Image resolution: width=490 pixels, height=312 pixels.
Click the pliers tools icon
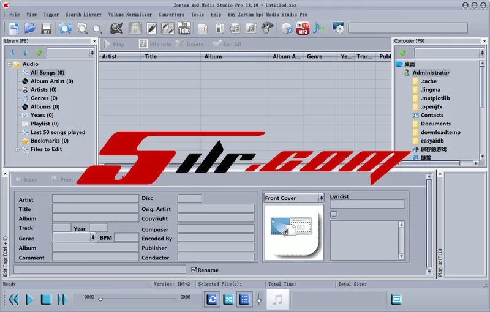pos(267,28)
